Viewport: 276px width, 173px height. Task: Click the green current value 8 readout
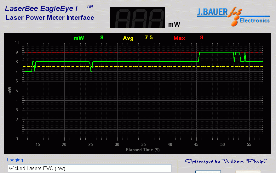[x=102, y=37]
